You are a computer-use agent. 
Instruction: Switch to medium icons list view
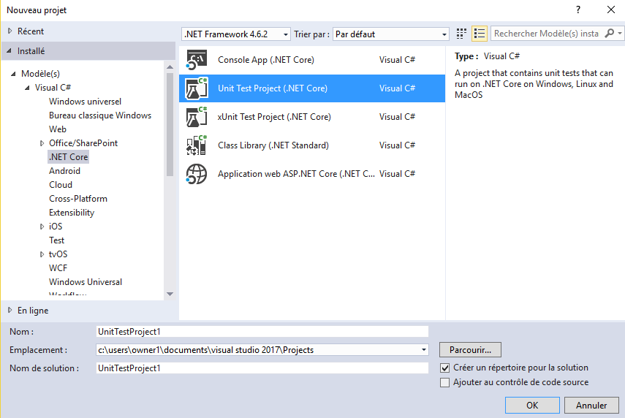pos(480,34)
